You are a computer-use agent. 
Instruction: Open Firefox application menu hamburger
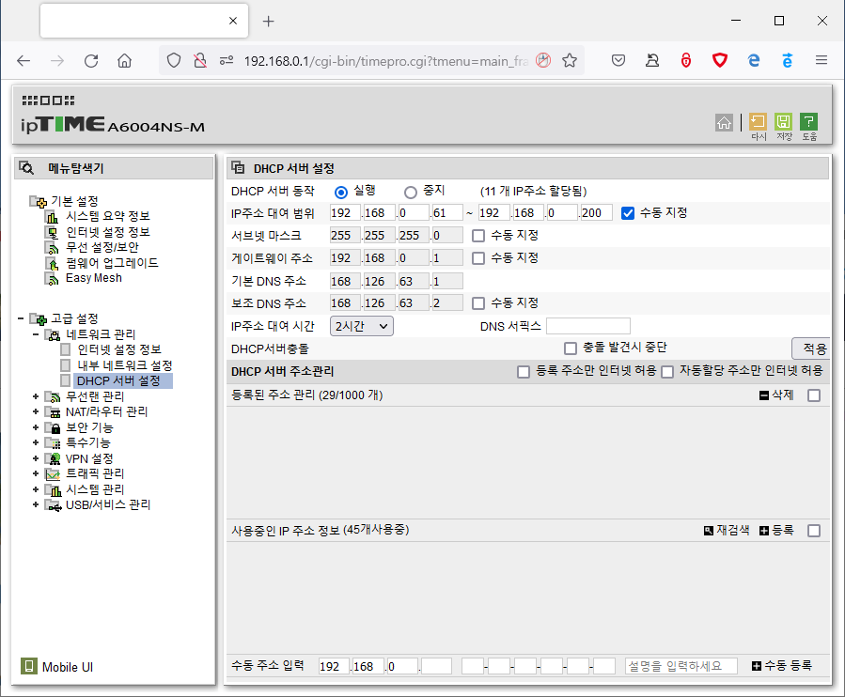pos(821,60)
